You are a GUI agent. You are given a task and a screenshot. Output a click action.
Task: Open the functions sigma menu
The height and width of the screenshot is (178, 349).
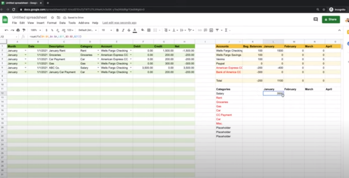[226, 30]
